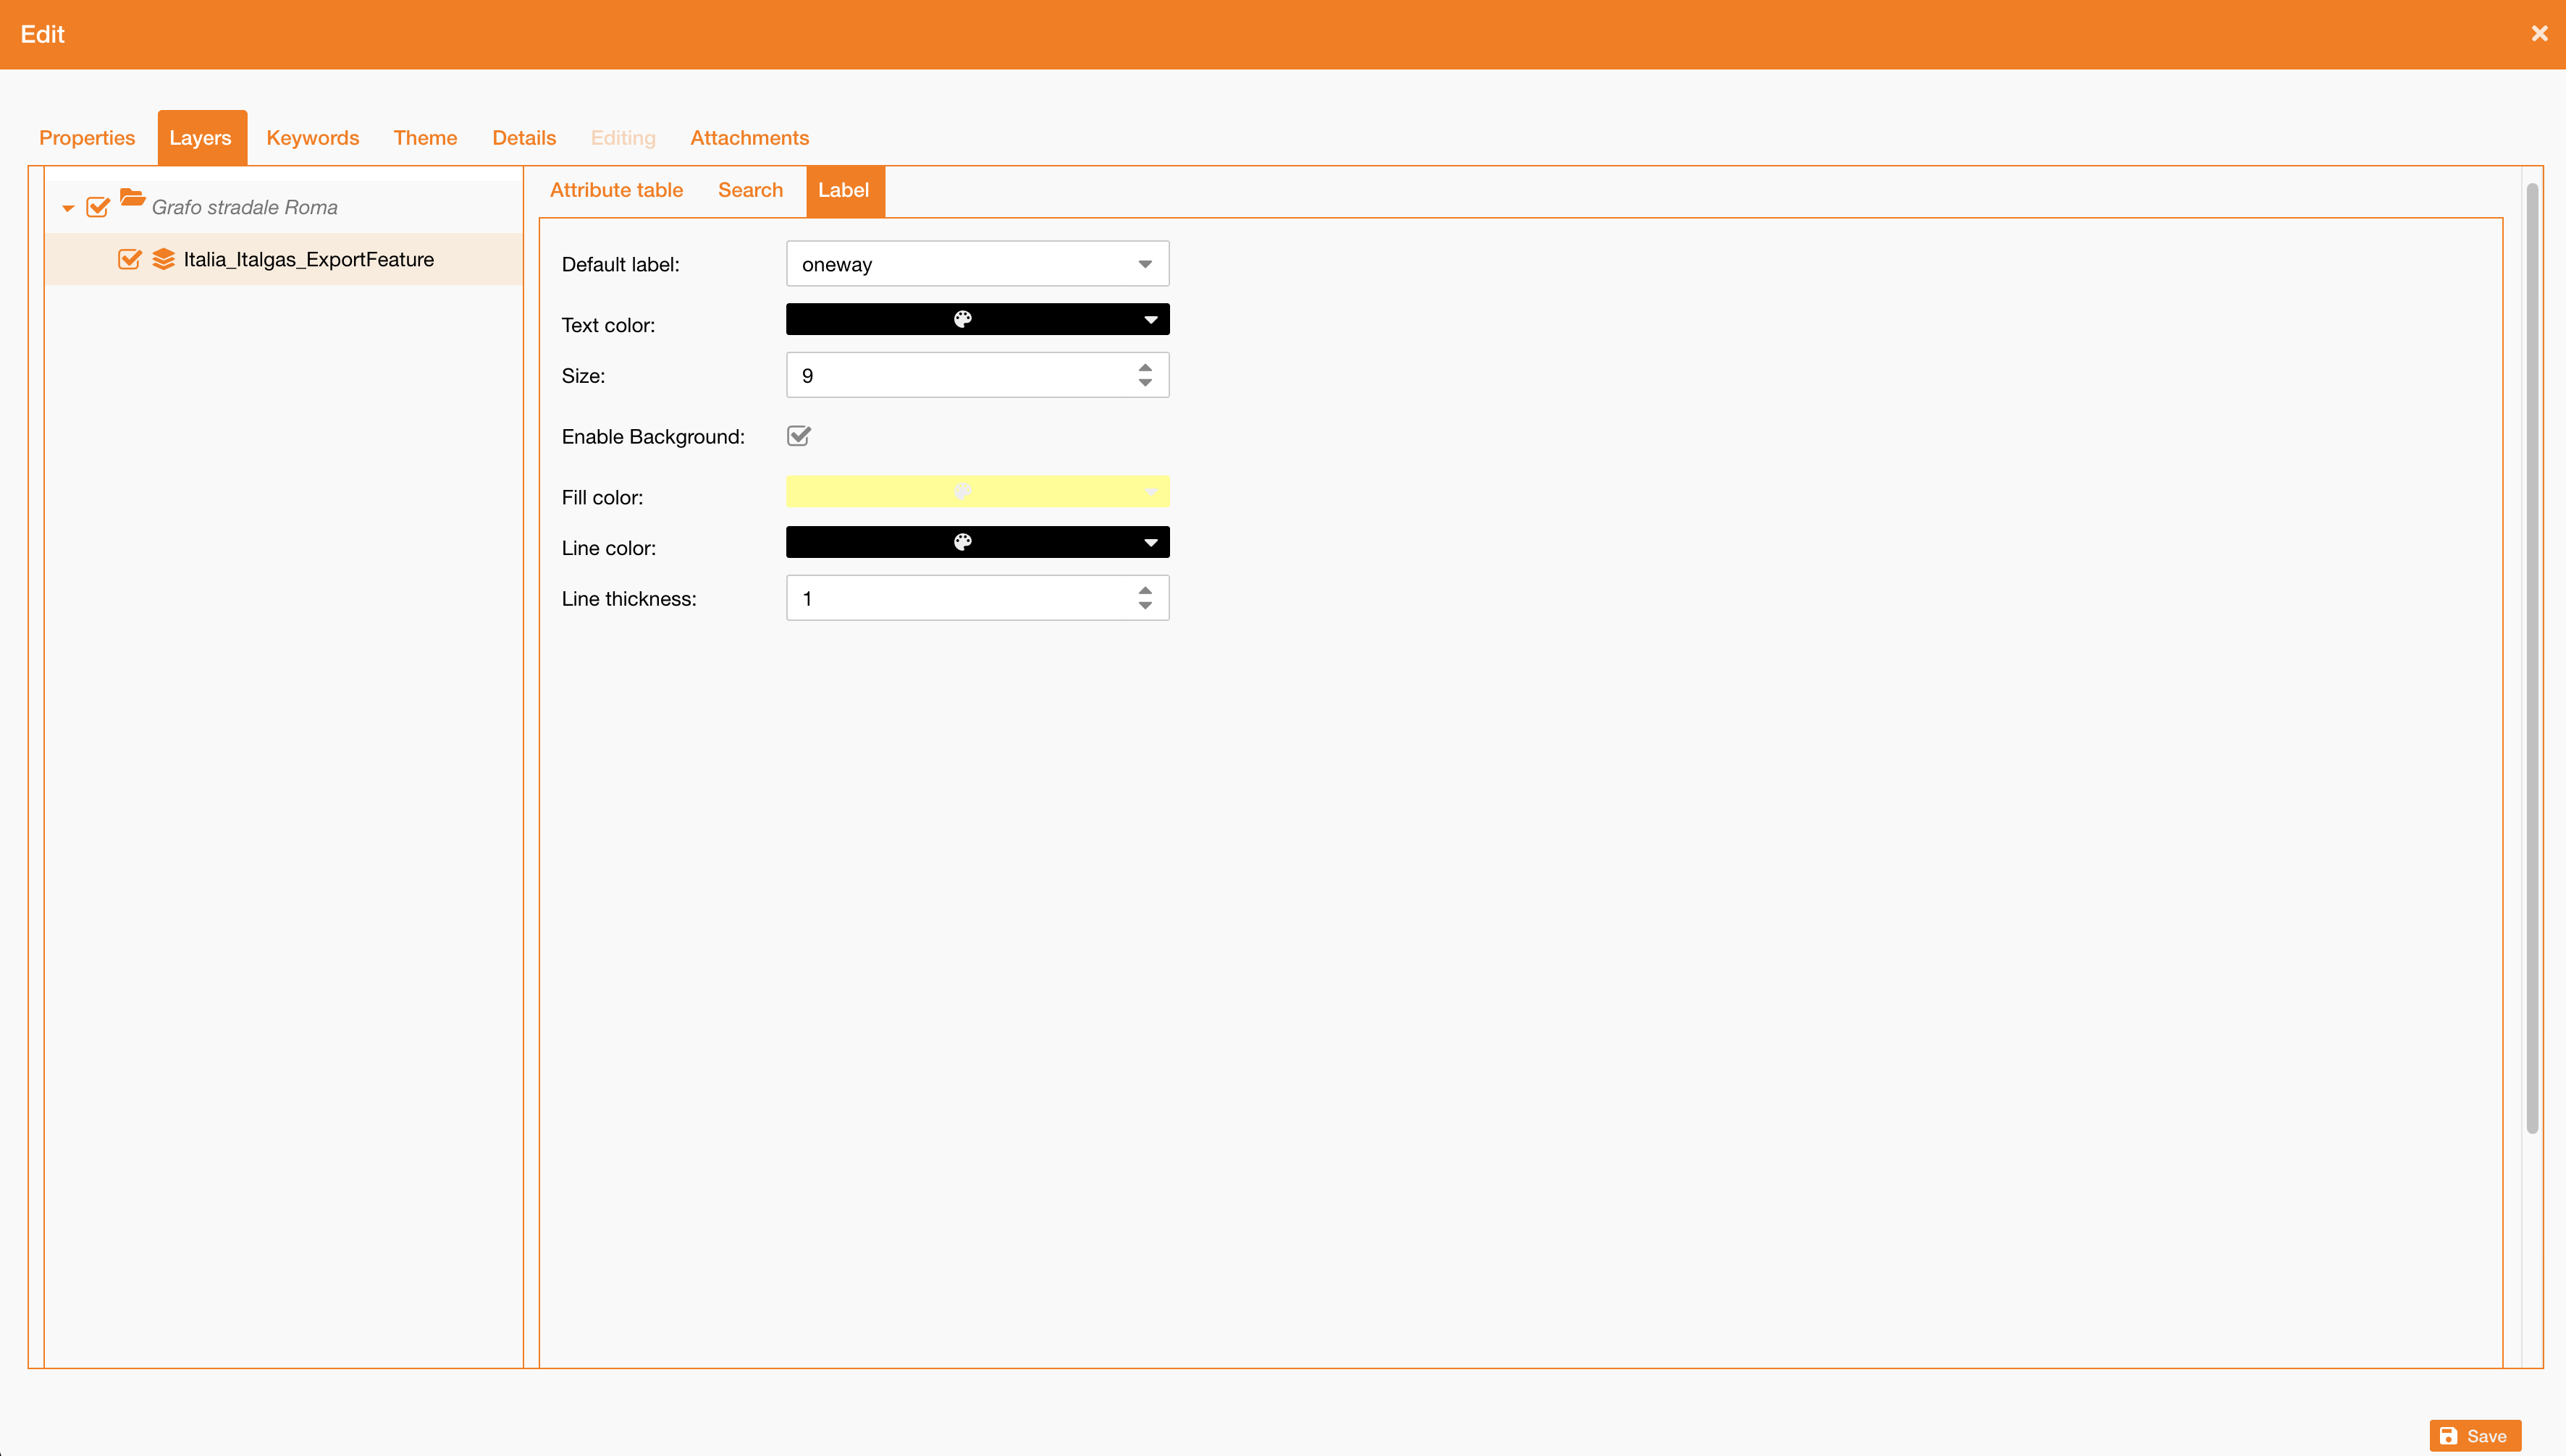Toggle the Grafo stradale Roma group checkbox
The width and height of the screenshot is (2566, 1456).
(98, 207)
